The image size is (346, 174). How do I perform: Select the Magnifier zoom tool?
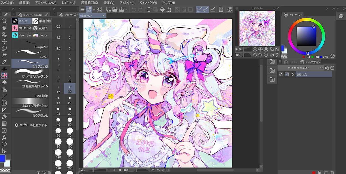pyautogui.click(x=4, y=21)
